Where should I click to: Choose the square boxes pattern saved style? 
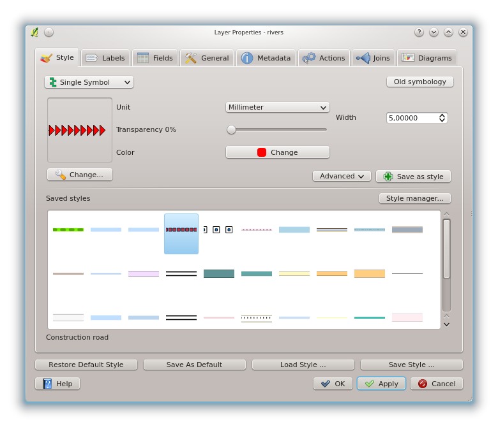click(218, 229)
